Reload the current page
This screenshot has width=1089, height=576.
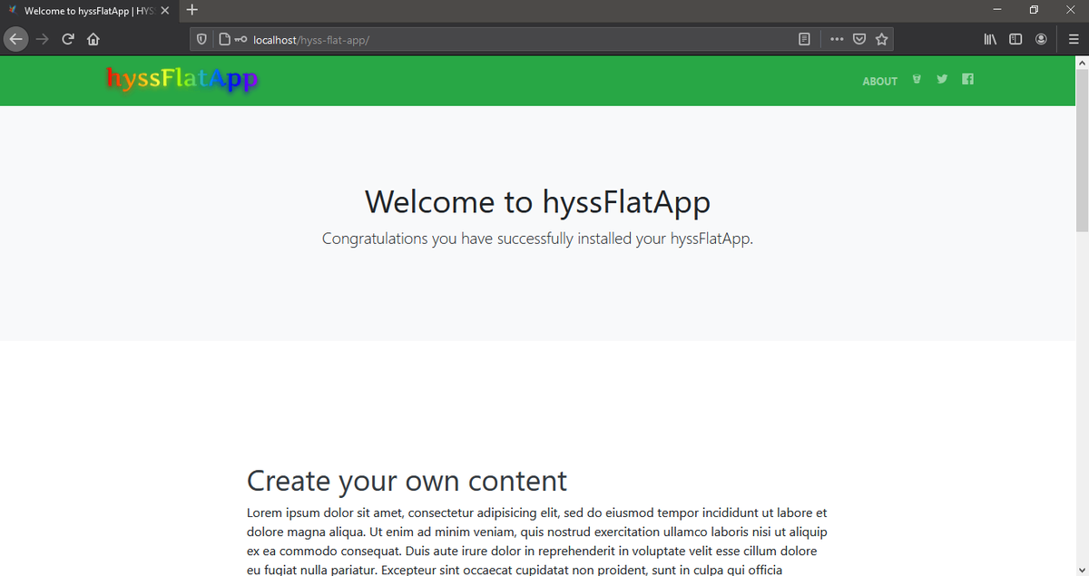(68, 39)
